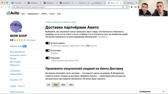Open the Авто category
Screen dimensions: 168x94
click(x=23, y=14)
